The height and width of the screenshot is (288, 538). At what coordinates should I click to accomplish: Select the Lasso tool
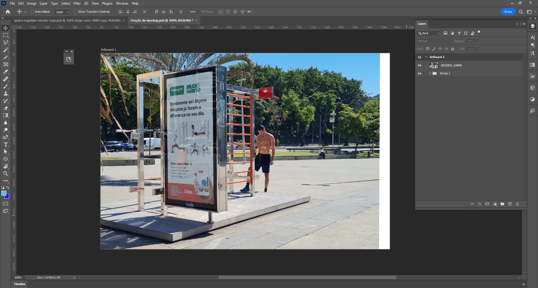(x=5, y=42)
